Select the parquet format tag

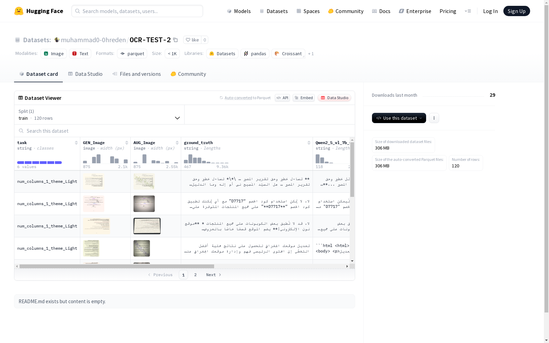[x=132, y=54]
